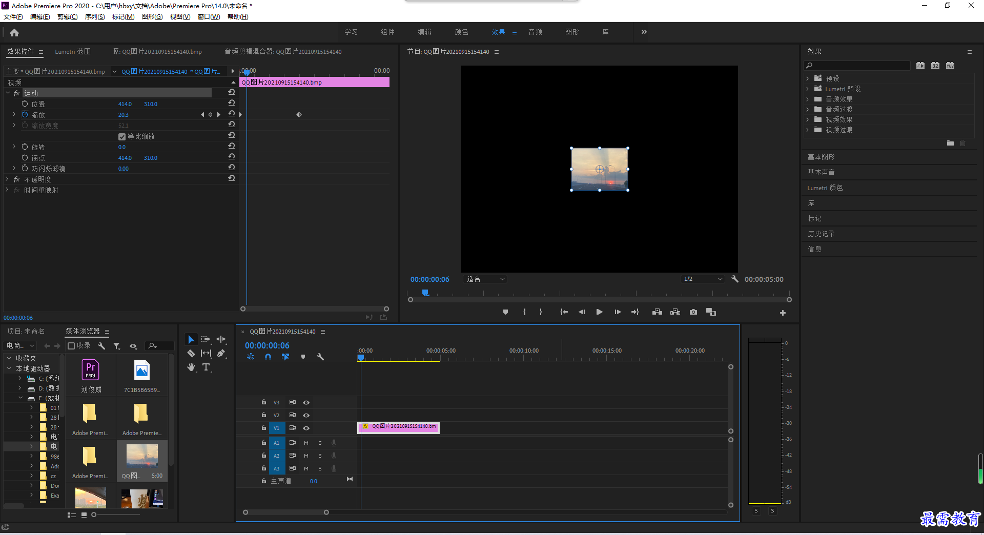This screenshot has height=535, width=984.
Task: Mute audio track A1
Action: [306, 443]
